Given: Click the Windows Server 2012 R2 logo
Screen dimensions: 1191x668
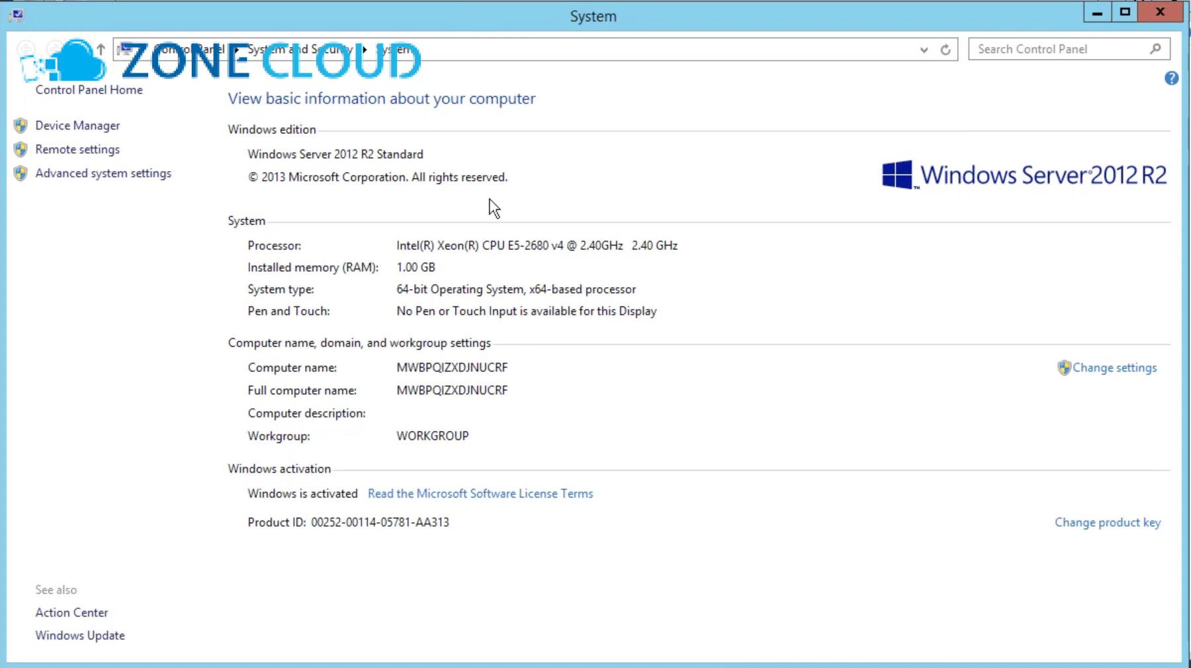Looking at the screenshot, I should click(x=1024, y=175).
